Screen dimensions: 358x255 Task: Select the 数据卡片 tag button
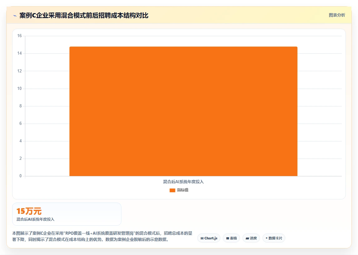click(274, 238)
